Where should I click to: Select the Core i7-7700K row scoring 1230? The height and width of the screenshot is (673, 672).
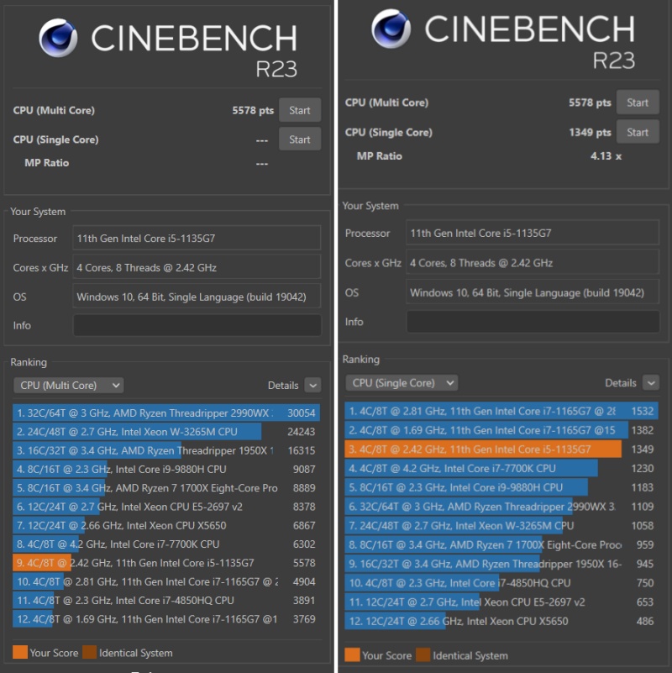(501, 468)
